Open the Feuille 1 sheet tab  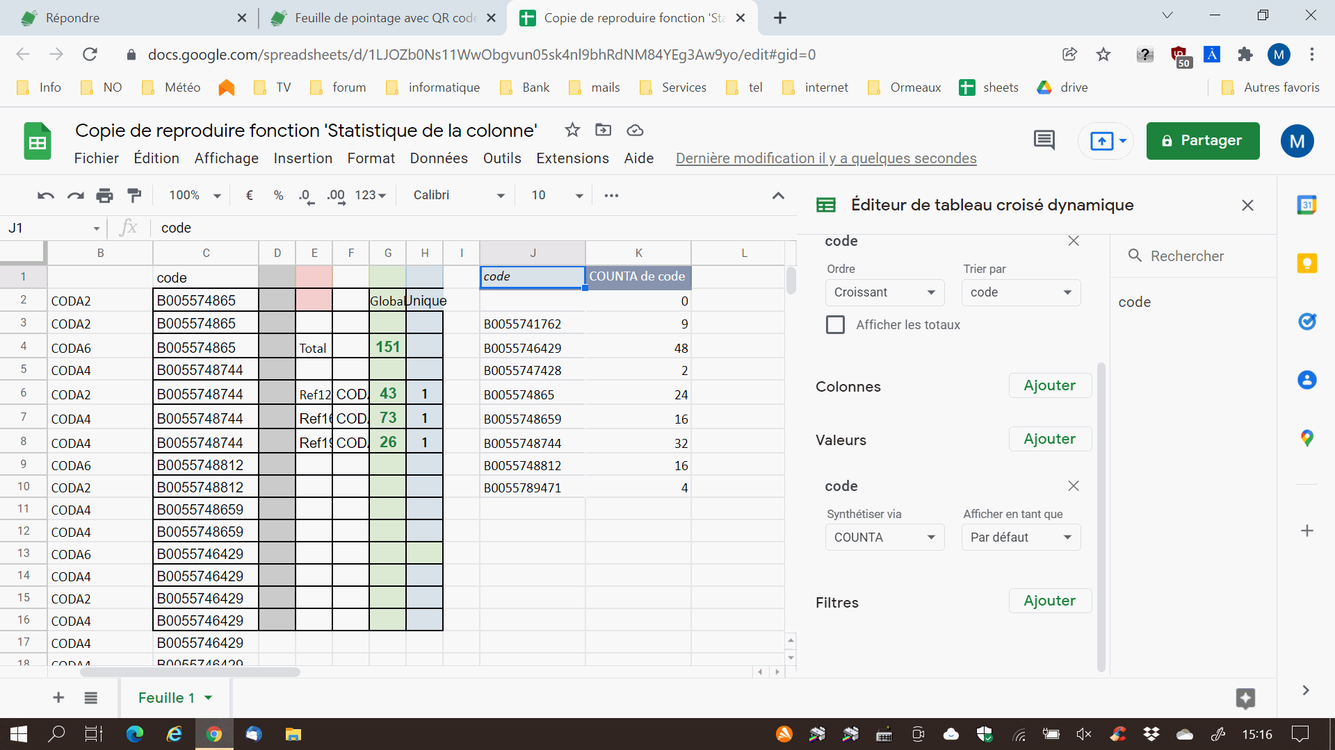(167, 698)
